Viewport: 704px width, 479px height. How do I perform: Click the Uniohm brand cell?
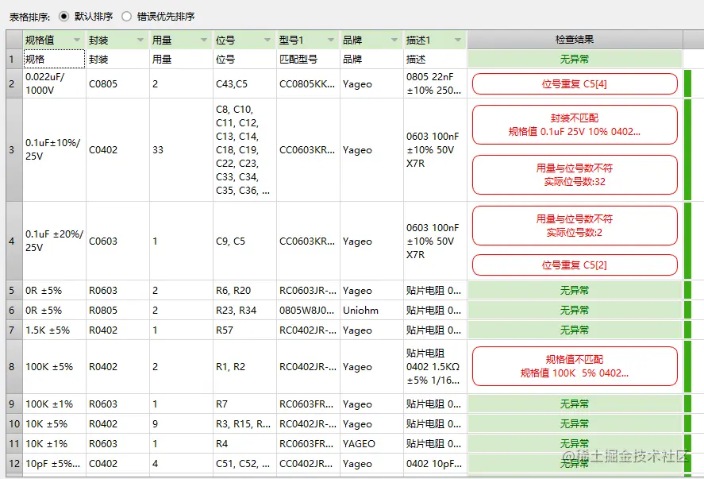pyautogui.click(x=371, y=310)
